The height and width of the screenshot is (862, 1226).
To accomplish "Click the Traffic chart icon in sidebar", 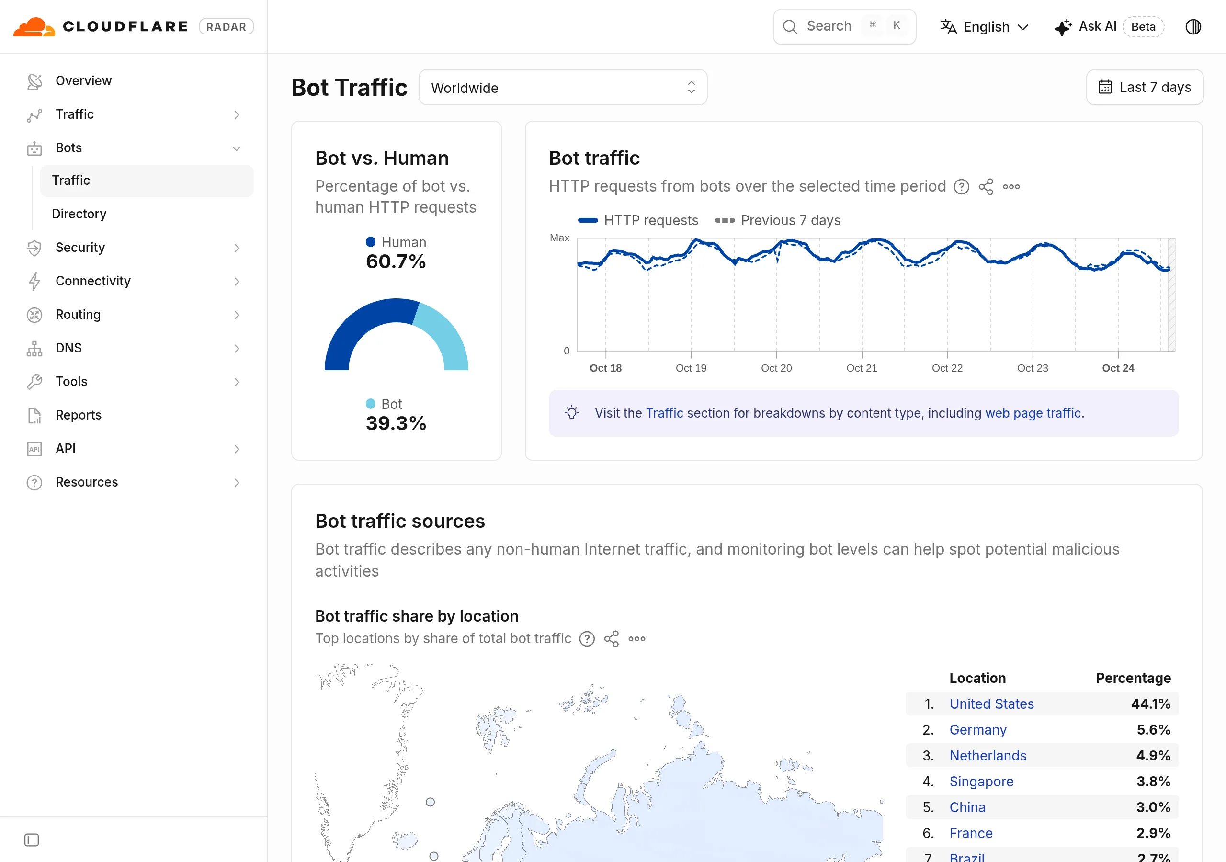I will 34,115.
